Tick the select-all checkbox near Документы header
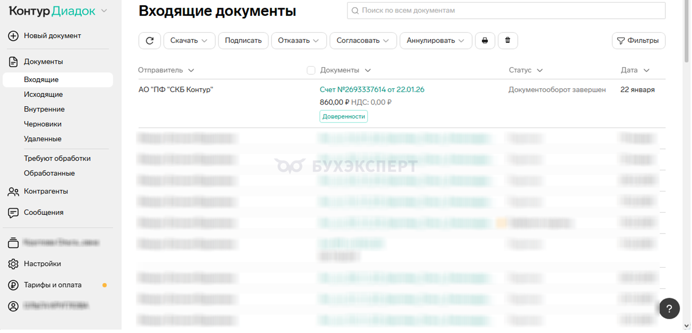The image size is (692, 333). click(x=311, y=70)
